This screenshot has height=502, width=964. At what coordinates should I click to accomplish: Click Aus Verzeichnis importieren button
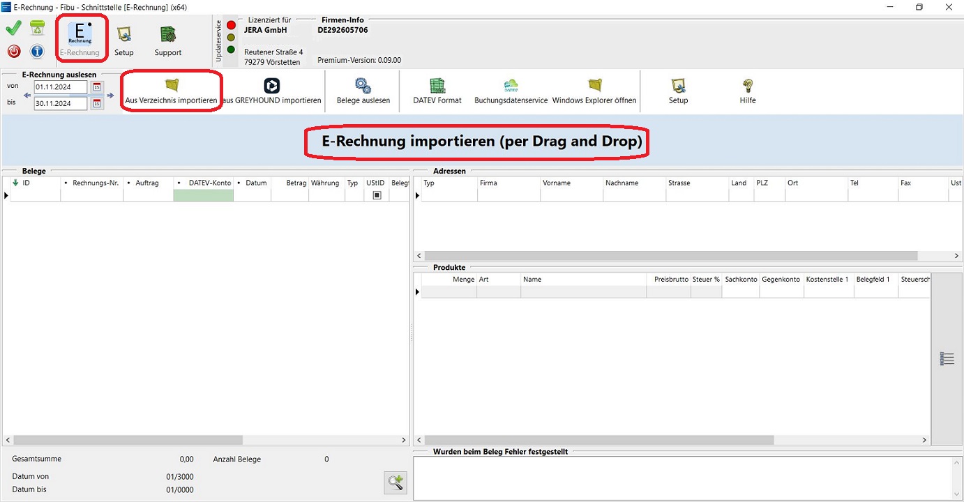point(172,91)
